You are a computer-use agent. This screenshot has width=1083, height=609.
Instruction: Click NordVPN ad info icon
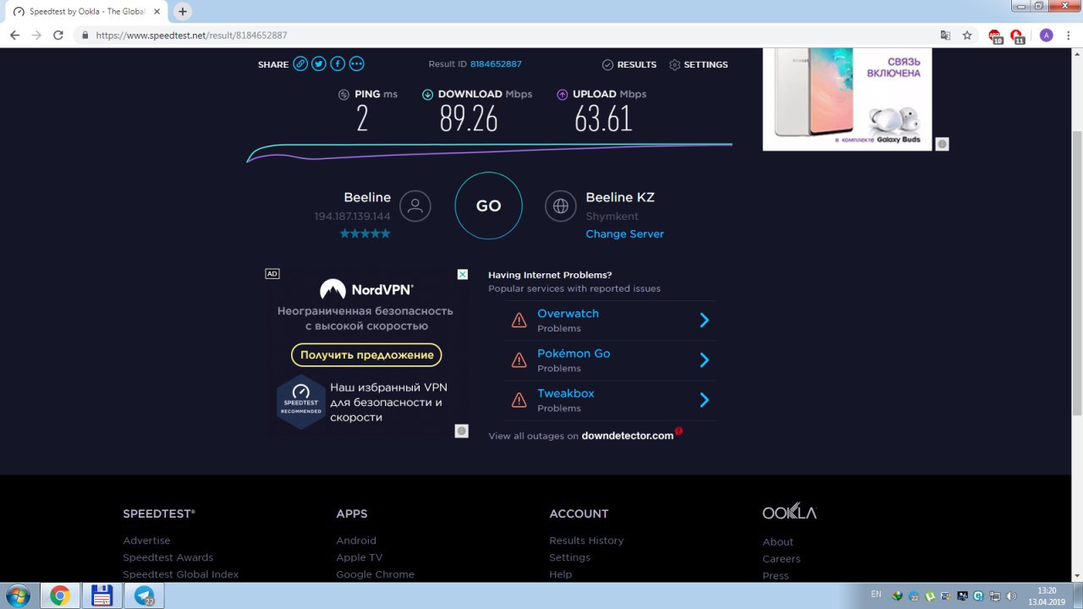pyautogui.click(x=461, y=431)
